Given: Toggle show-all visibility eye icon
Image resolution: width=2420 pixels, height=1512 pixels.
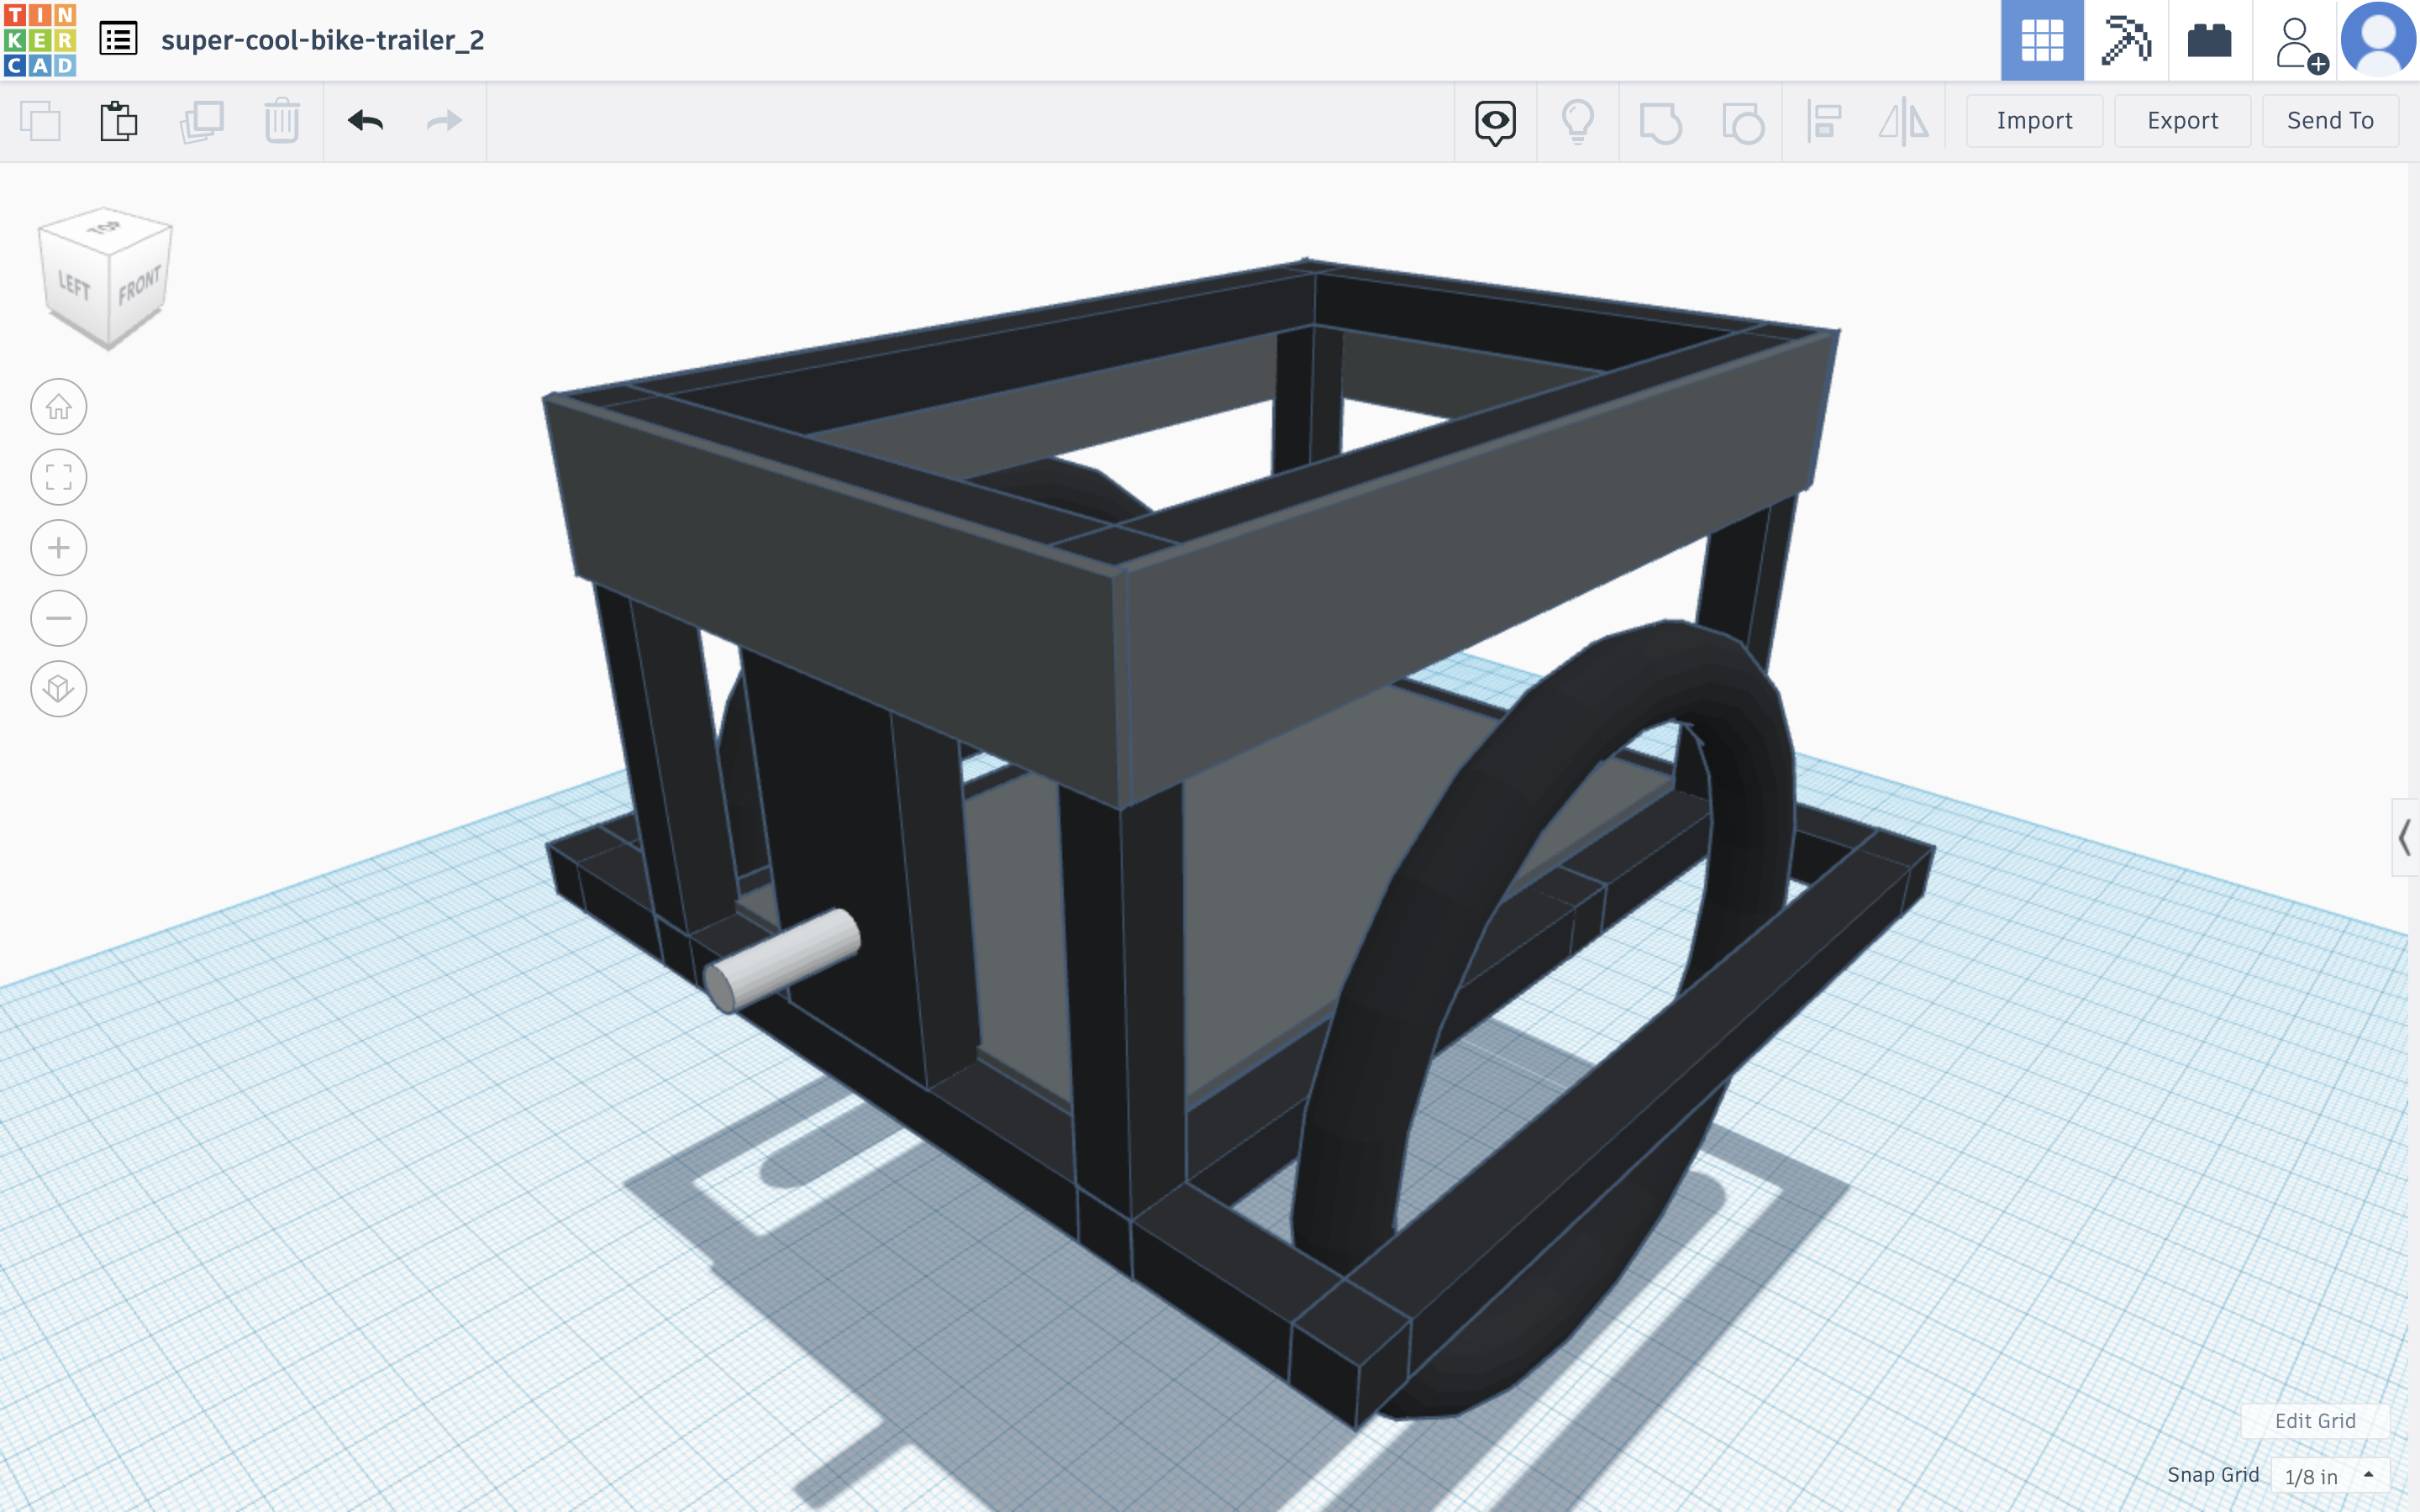Looking at the screenshot, I should (1495, 121).
